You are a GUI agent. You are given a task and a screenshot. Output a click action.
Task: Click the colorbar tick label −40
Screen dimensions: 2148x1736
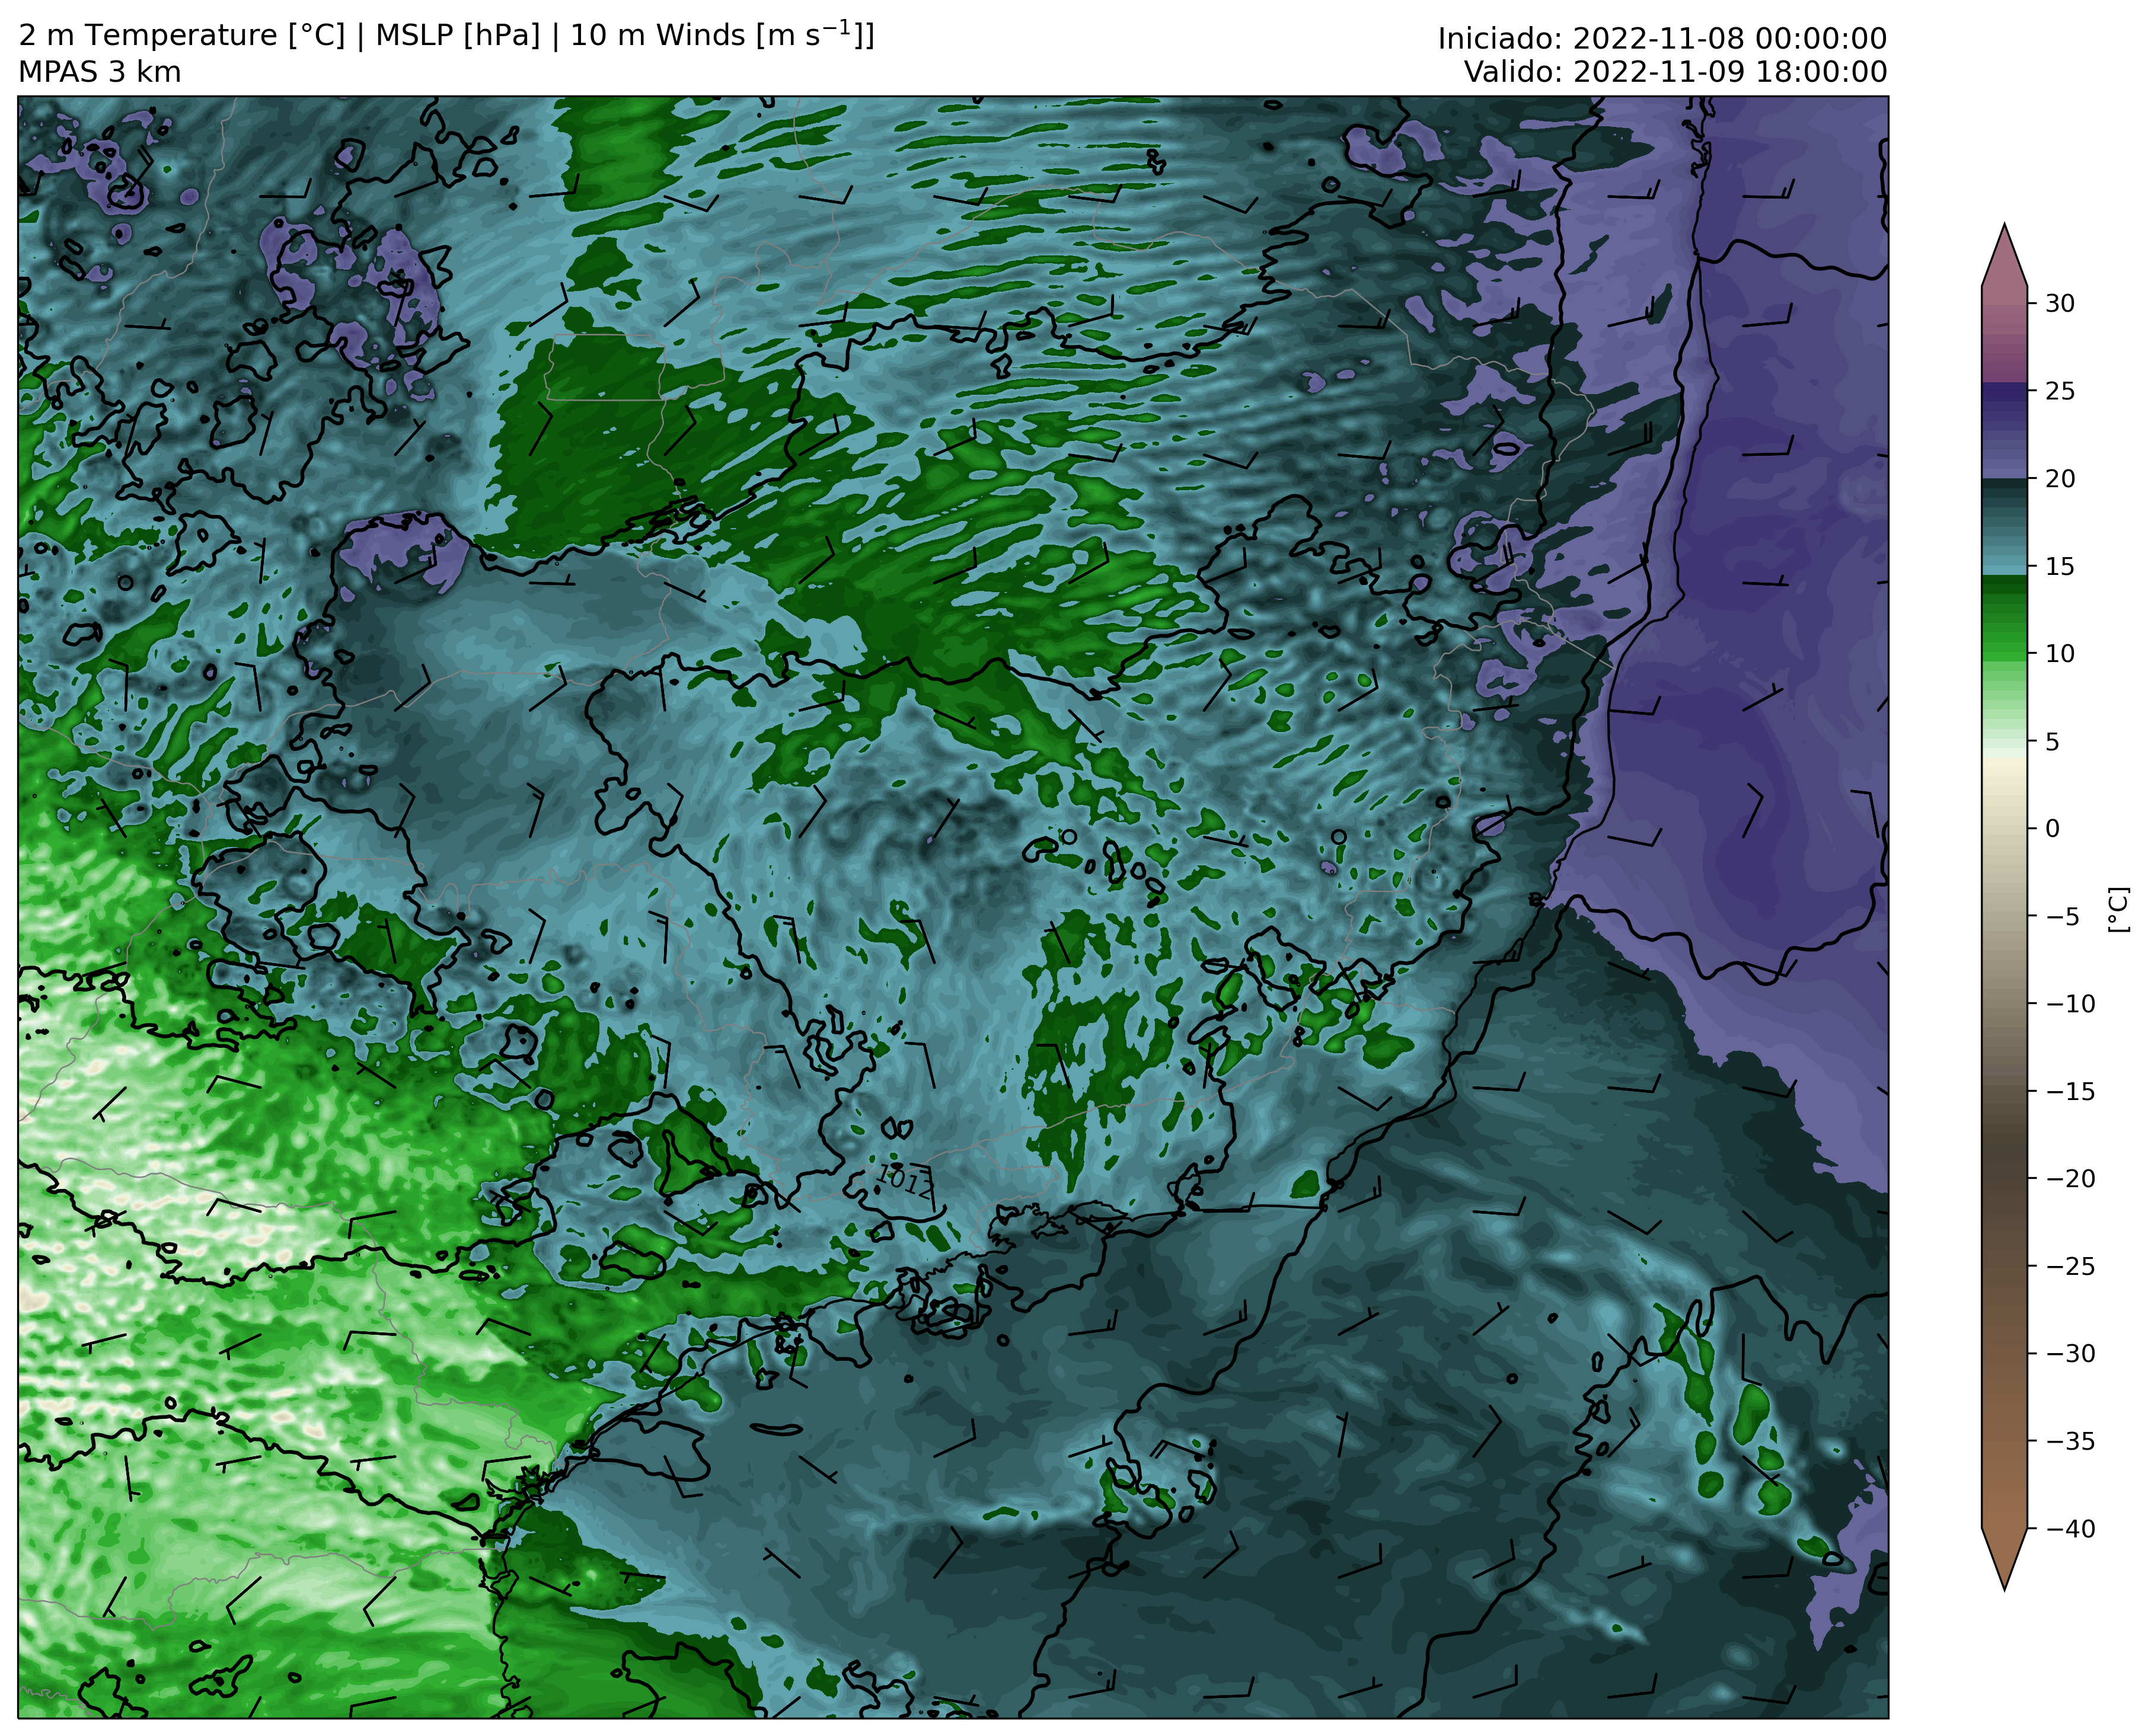click(2069, 1528)
